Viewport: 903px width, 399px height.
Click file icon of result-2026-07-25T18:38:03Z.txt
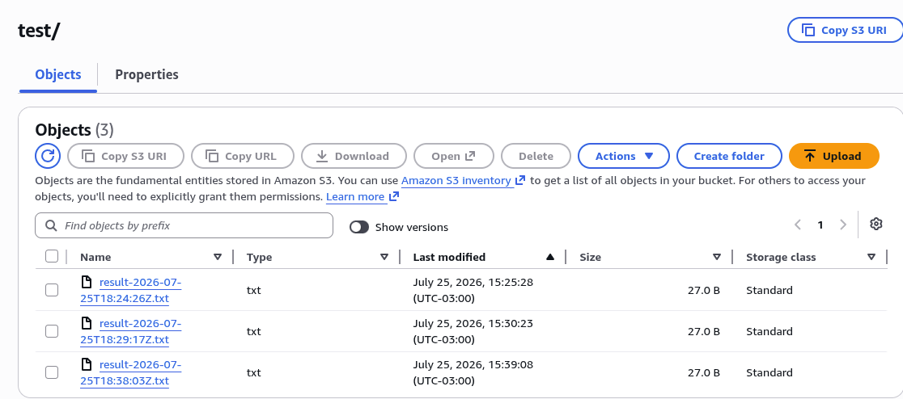[87, 364]
